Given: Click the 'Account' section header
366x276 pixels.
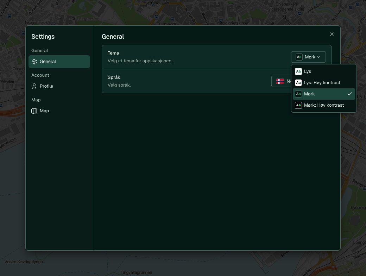Looking at the screenshot, I should 40,75.
